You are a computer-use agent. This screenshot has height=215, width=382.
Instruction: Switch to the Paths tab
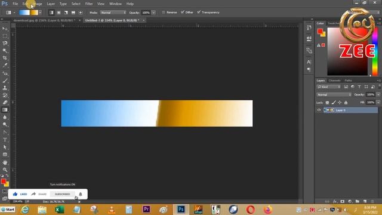[348, 81]
